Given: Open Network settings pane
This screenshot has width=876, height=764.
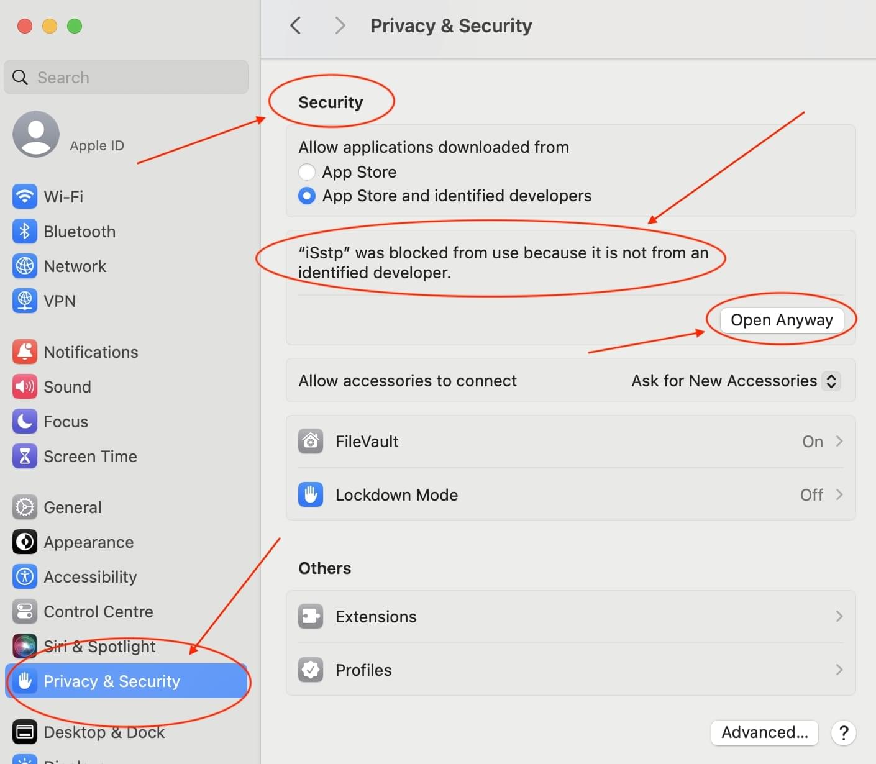Looking at the screenshot, I should tap(75, 266).
